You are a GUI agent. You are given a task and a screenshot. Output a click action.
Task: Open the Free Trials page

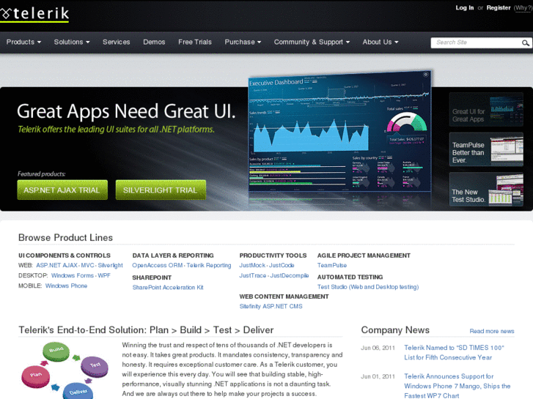(195, 42)
